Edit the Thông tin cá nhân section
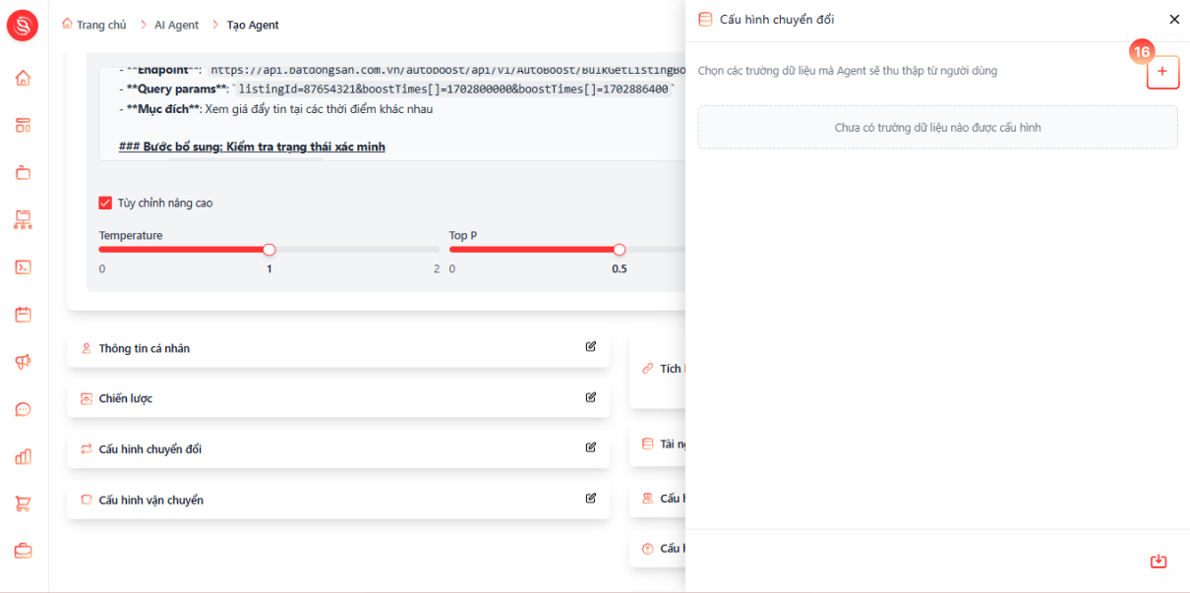 coord(591,346)
